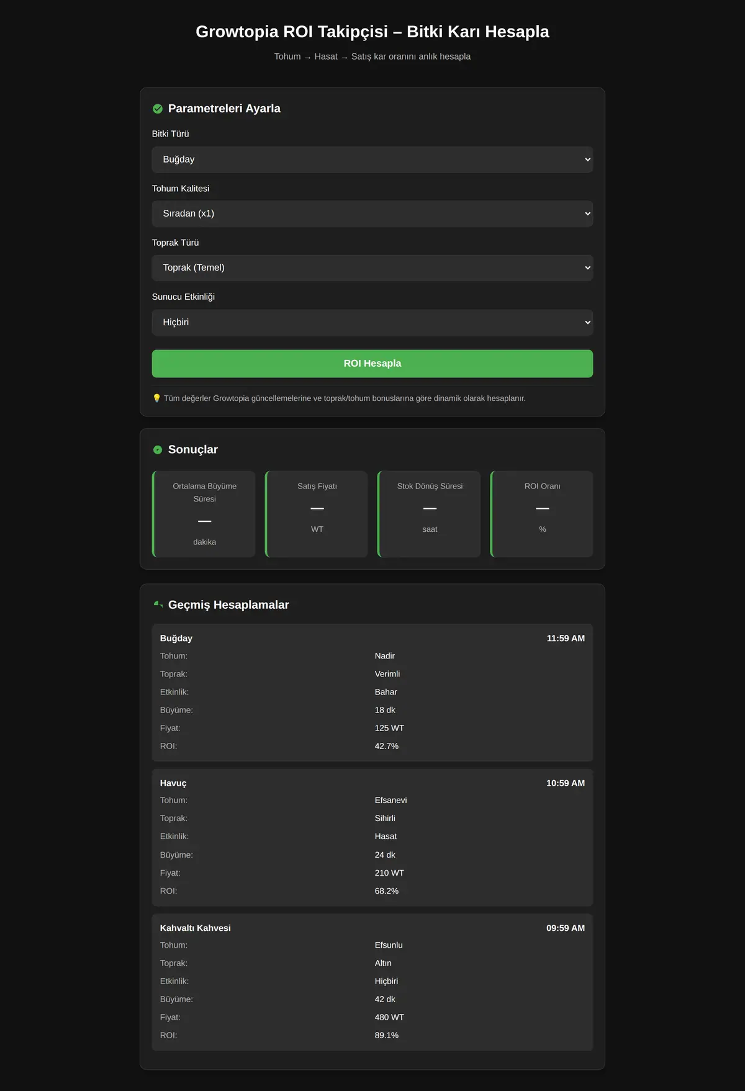This screenshot has width=745, height=1091.
Task: Click the 68.2% ROI value
Action: click(387, 891)
